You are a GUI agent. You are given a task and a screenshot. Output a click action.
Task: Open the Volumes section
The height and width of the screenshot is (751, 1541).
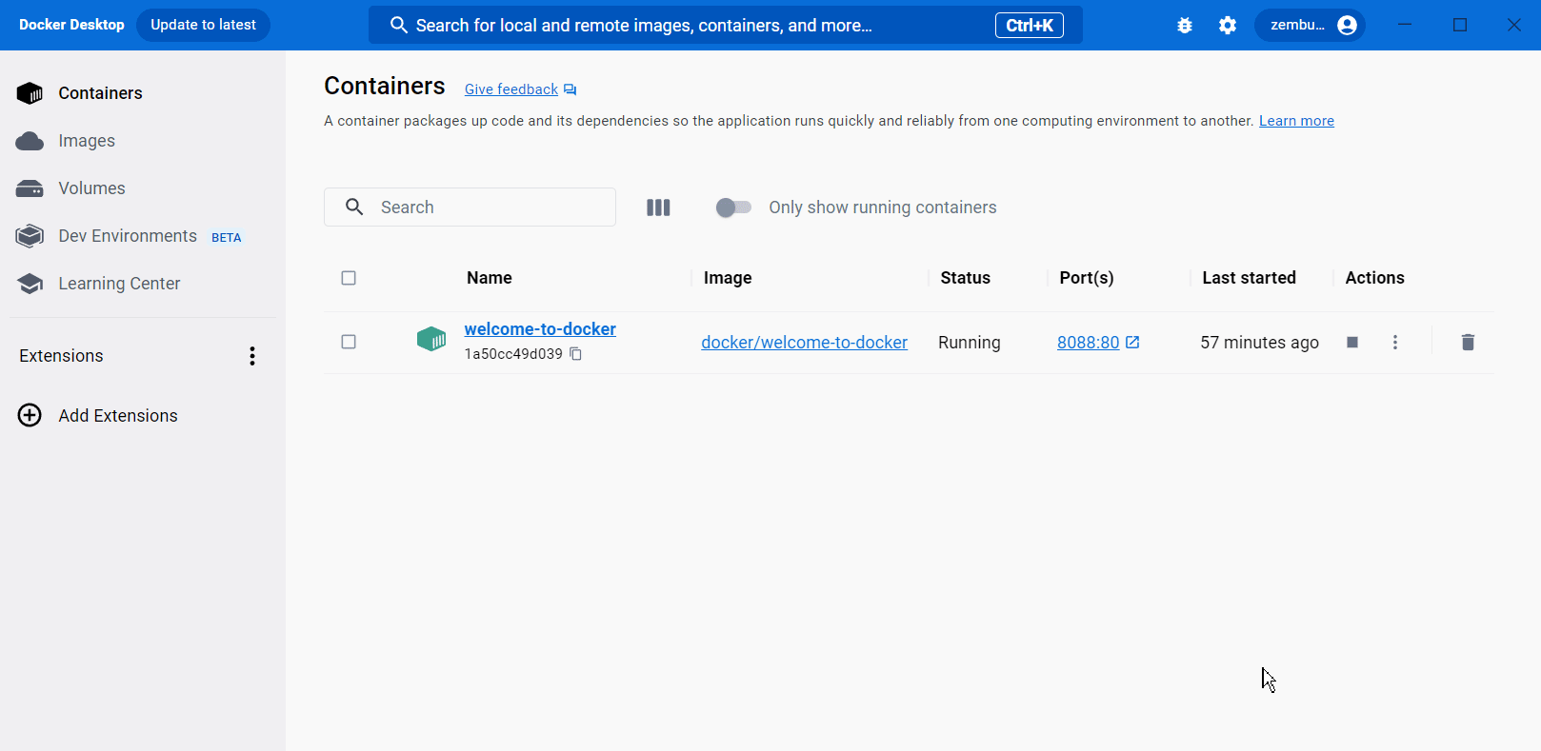point(91,188)
